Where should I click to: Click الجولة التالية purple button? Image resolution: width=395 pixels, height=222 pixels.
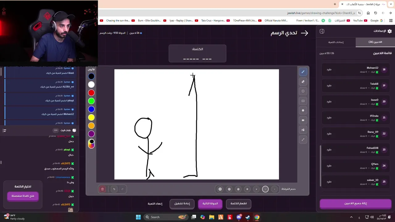(x=210, y=203)
